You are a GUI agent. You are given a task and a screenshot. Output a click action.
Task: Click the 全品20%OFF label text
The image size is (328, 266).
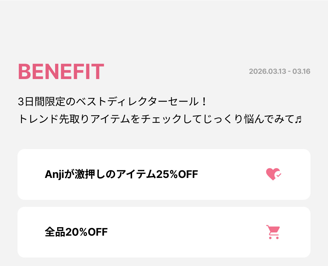(76, 232)
